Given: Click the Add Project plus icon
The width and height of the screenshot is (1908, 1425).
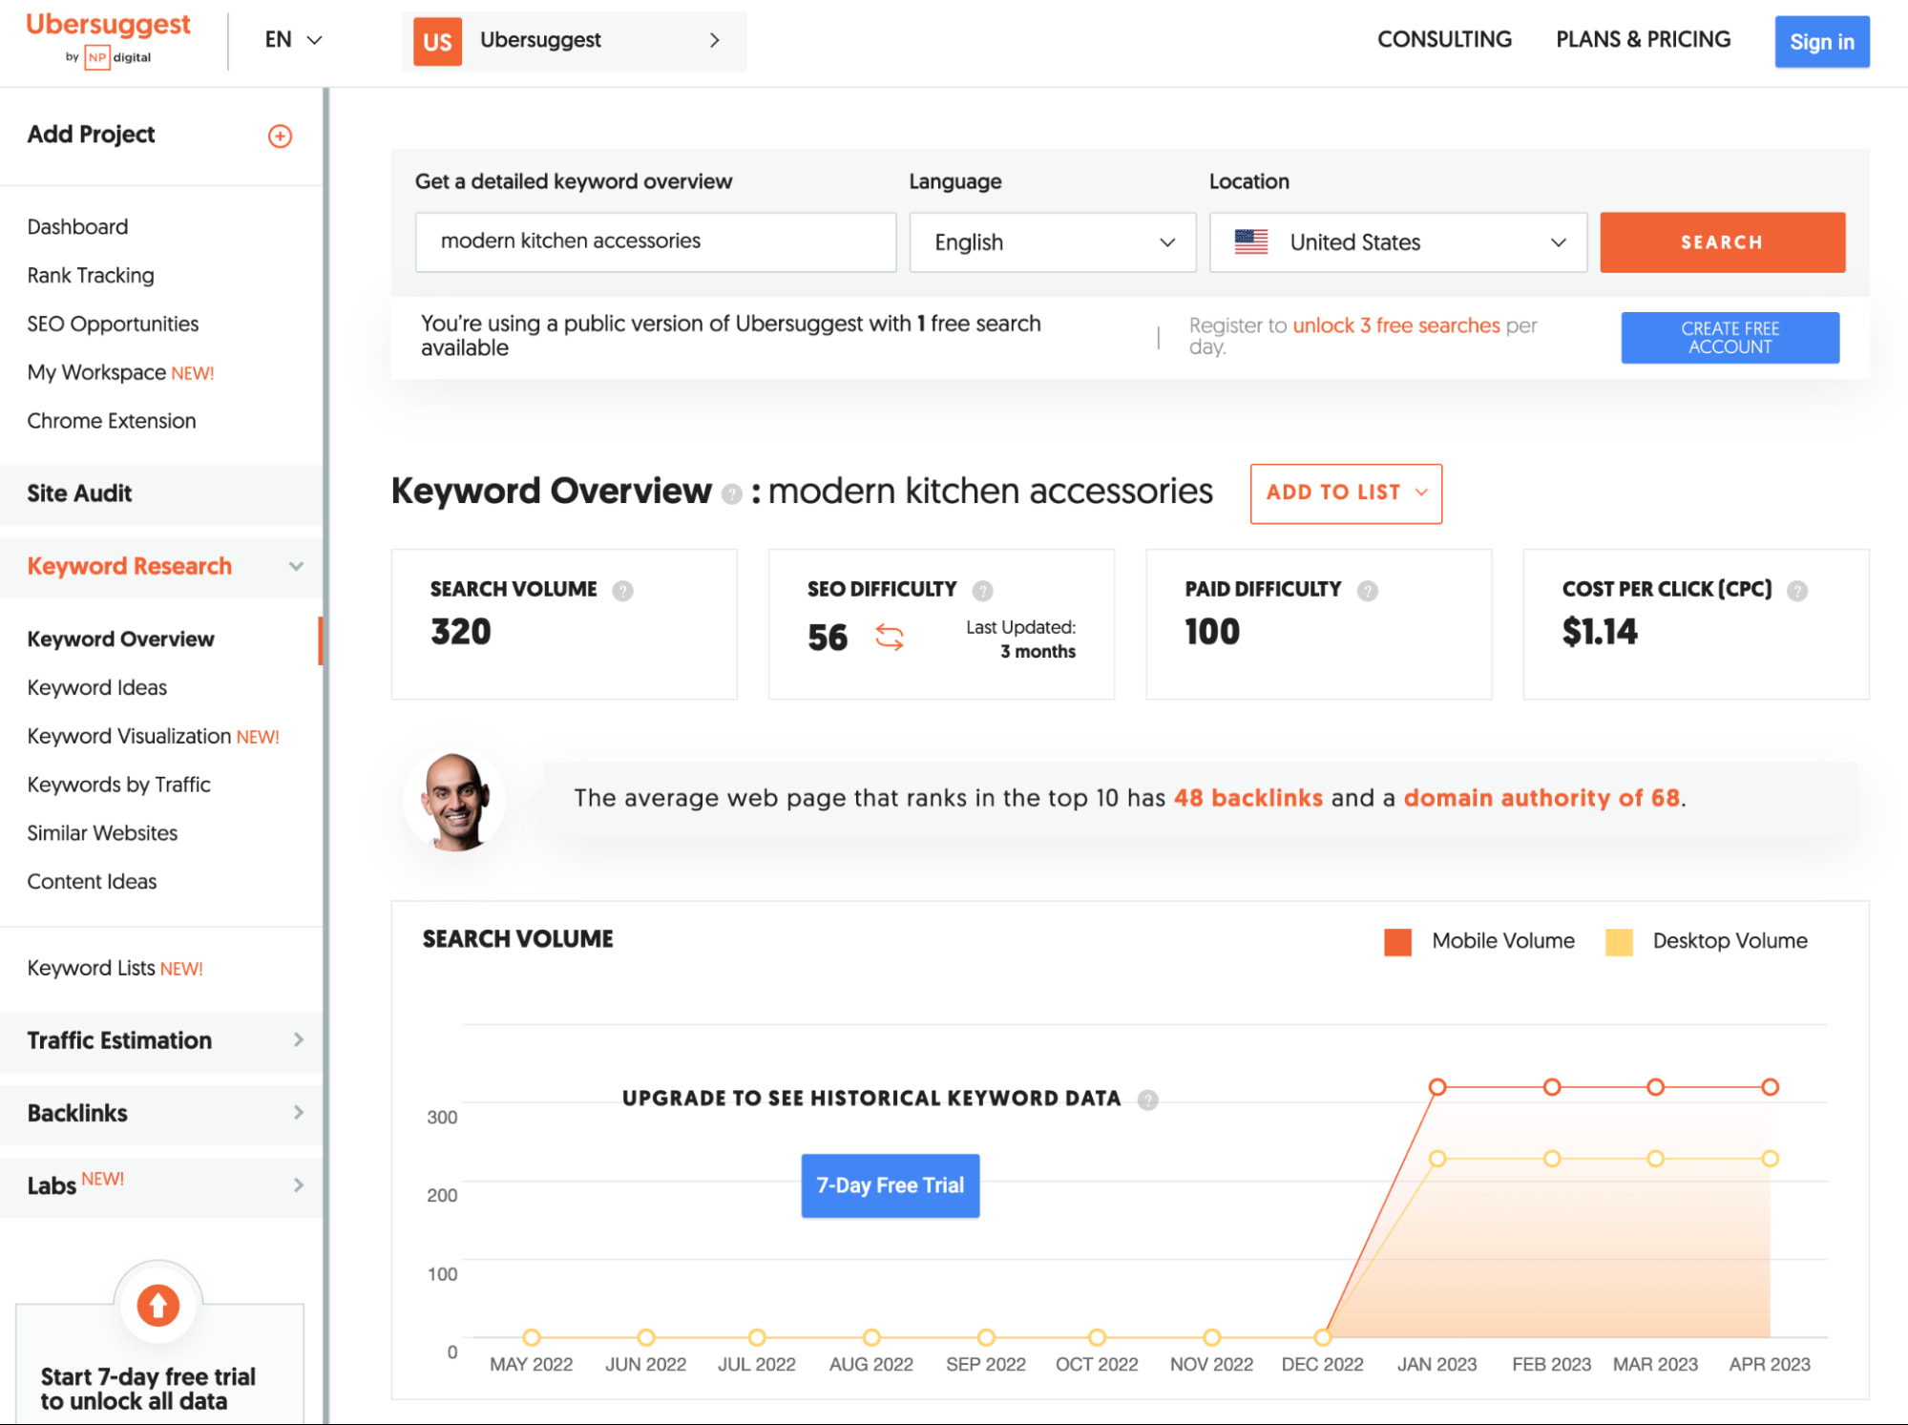Looking at the screenshot, I should pyautogui.click(x=280, y=136).
